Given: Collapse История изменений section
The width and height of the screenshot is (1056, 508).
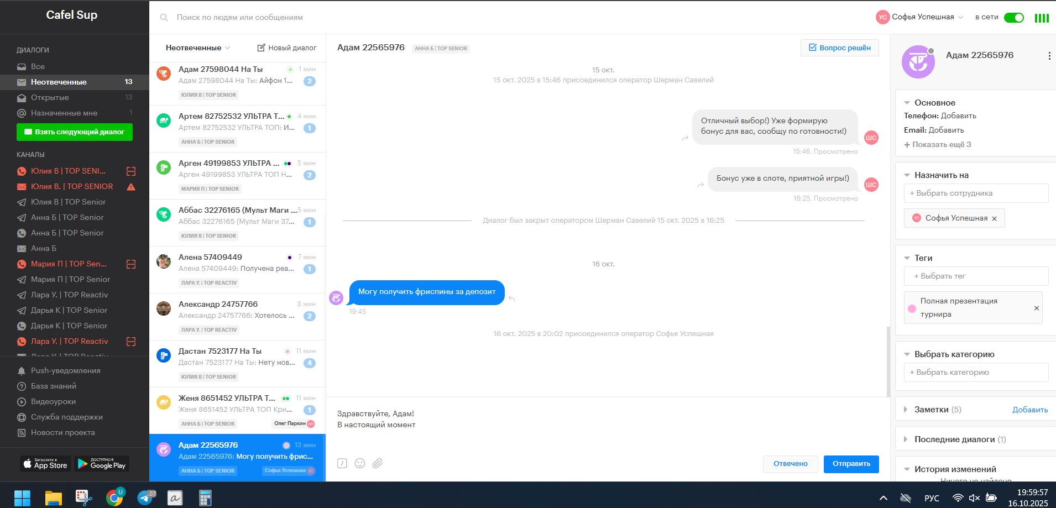Looking at the screenshot, I should pyautogui.click(x=907, y=469).
